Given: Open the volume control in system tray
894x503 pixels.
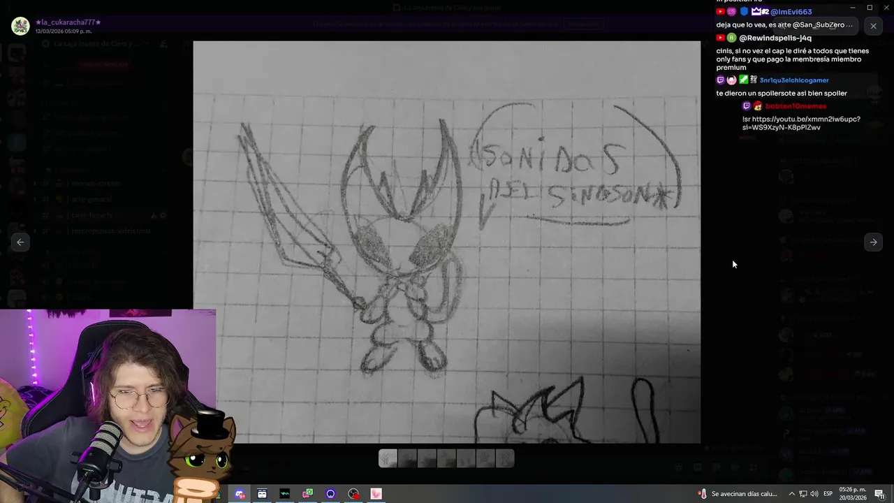Looking at the screenshot, I should pyautogui.click(x=814, y=494).
